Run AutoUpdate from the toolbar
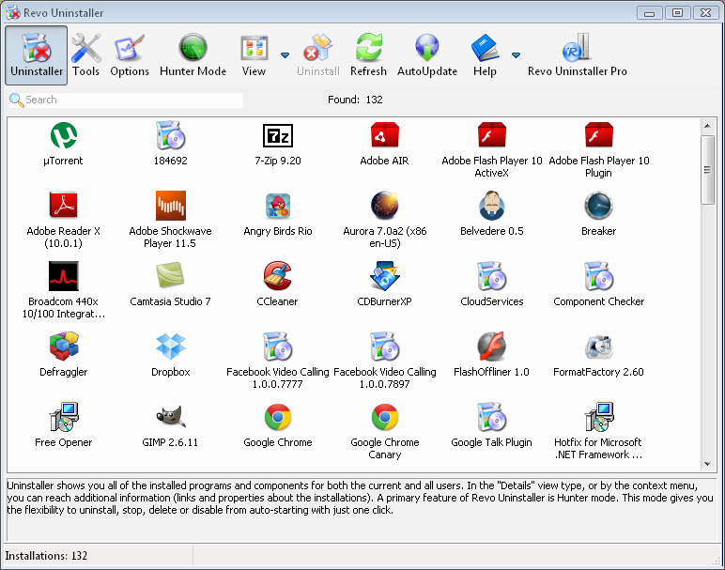 point(427,55)
